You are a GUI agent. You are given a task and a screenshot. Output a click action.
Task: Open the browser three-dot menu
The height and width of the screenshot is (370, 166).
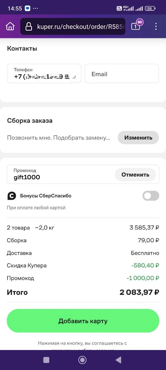pos(156,27)
